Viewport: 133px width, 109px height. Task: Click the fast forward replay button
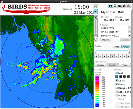point(124,56)
